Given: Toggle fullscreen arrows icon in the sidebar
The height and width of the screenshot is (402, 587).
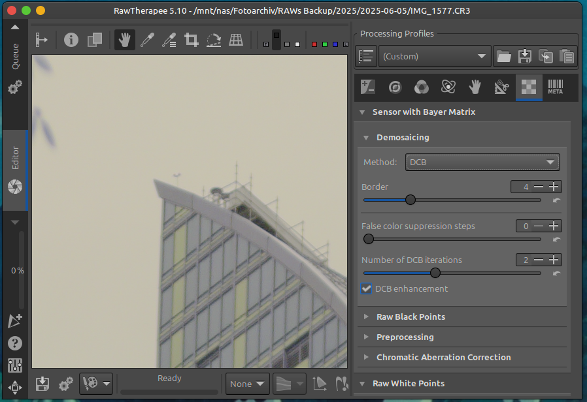Looking at the screenshot, I should coord(15,388).
